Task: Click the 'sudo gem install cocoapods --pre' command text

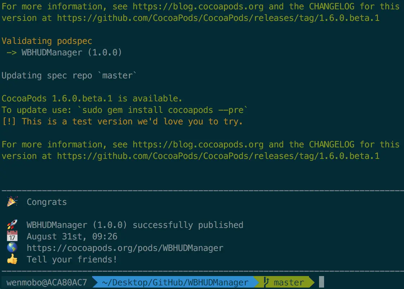Action: [163, 110]
